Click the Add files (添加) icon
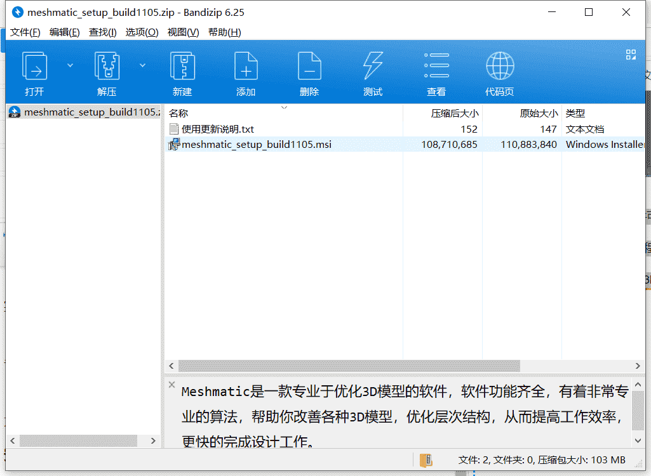 pos(246,65)
